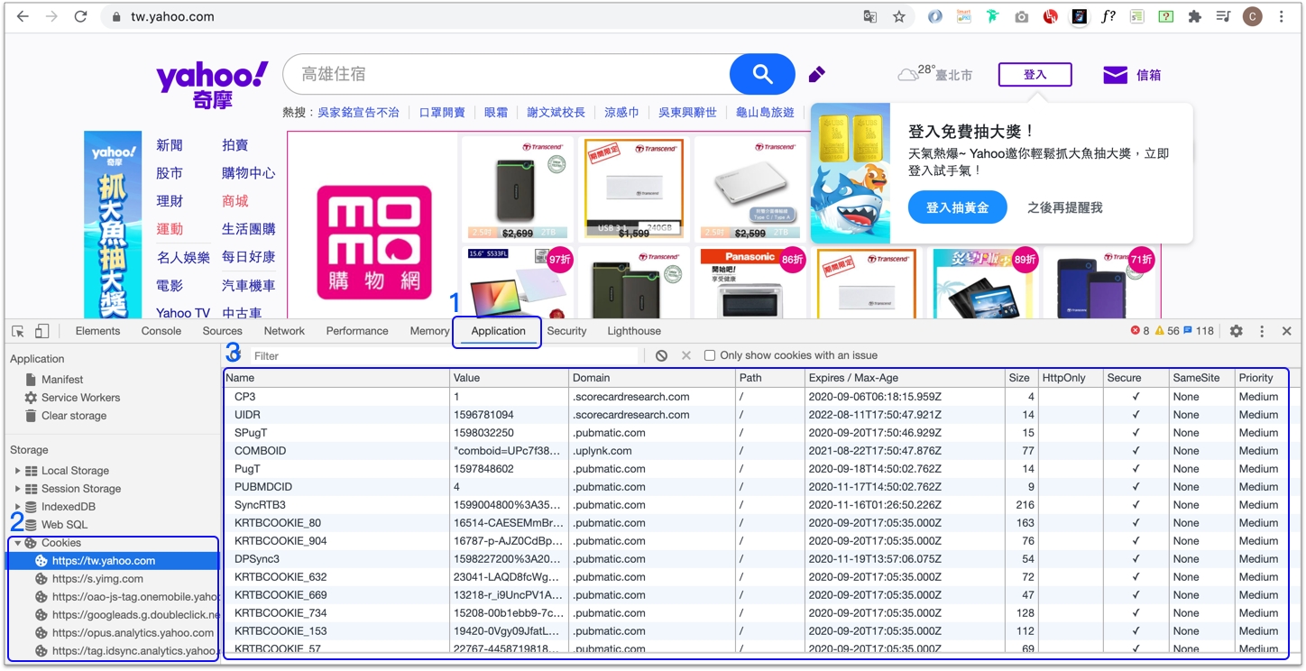
Task: Click the 登入抽黃金 blue button
Action: [x=957, y=207]
